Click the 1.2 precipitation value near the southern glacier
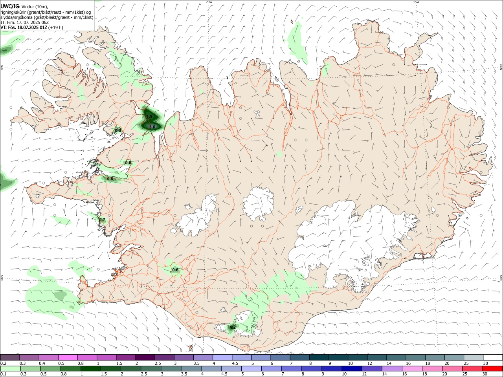Image resolution: width=503 pixels, height=377 pixels. [x=232, y=327]
